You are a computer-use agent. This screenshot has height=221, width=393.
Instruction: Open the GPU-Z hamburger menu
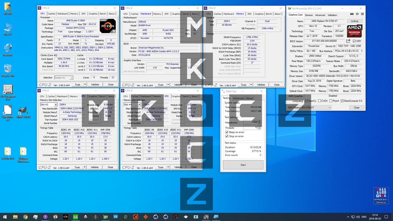click(362, 14)
